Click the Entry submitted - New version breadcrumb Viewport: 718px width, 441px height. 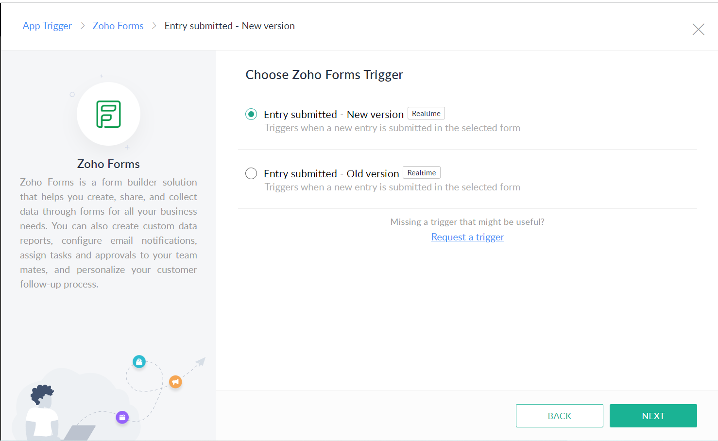[230, 26]
